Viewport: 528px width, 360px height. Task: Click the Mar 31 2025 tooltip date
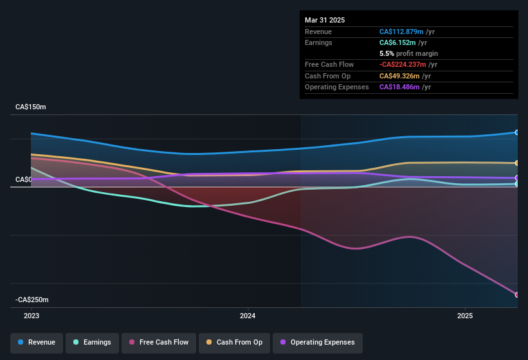tap(325, 20)
